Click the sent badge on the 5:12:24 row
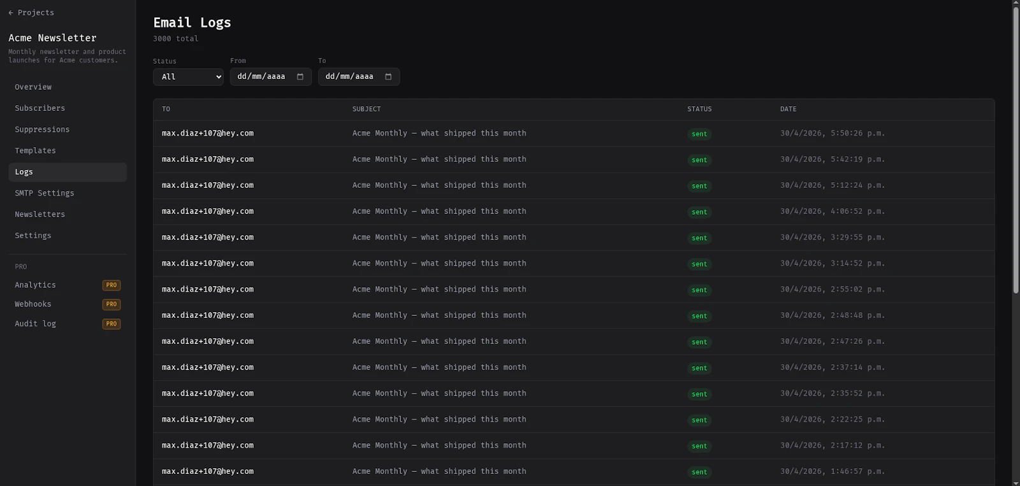The image size is (1020, 486). click(x=699, y=187)
